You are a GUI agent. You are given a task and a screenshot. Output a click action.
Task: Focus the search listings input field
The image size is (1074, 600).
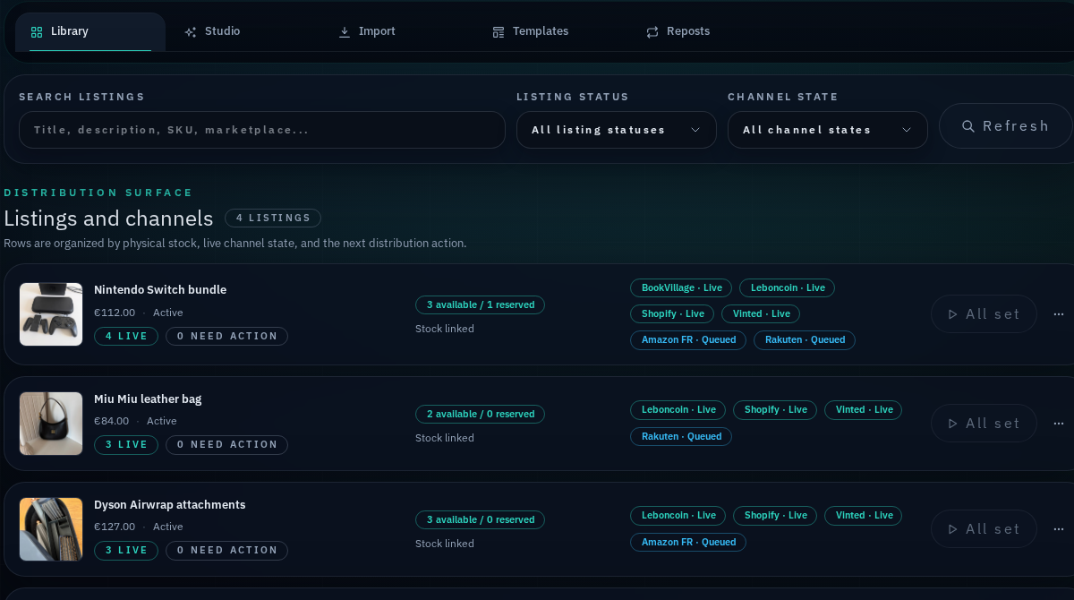point(262,130)
